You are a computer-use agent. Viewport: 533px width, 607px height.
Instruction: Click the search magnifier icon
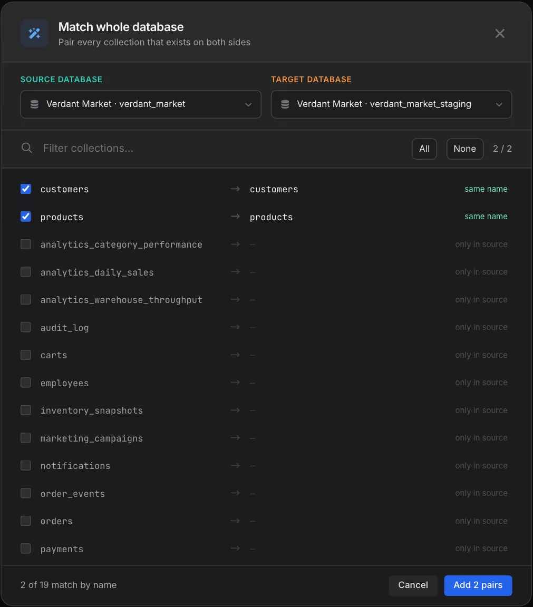27,148
